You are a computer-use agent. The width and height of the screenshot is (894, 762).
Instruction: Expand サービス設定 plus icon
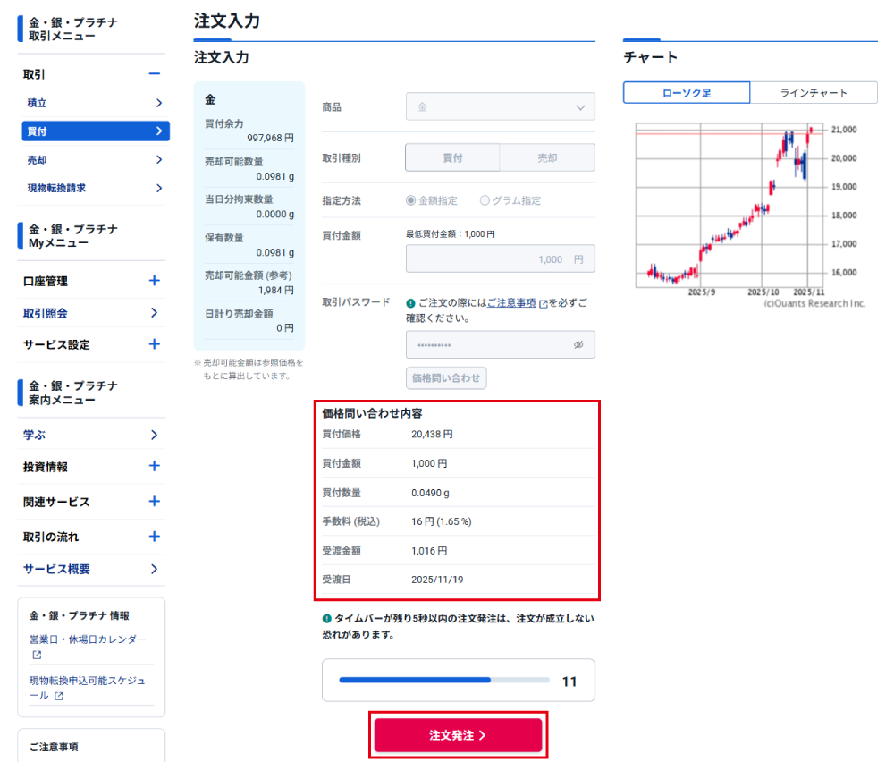(154, 344)
